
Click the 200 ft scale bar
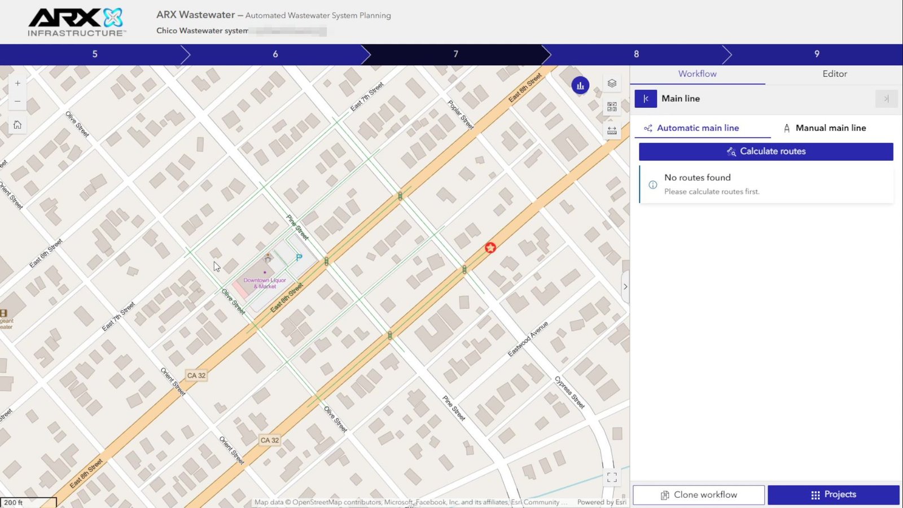[28, 502]
